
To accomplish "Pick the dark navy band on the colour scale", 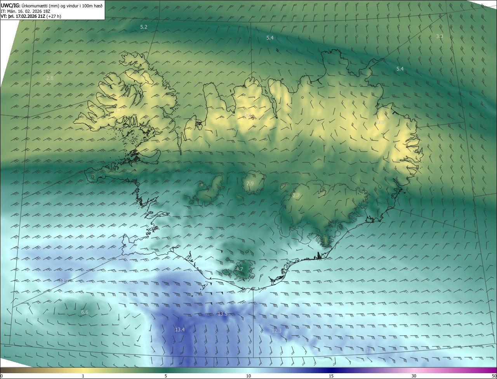I will pos(331,370).
